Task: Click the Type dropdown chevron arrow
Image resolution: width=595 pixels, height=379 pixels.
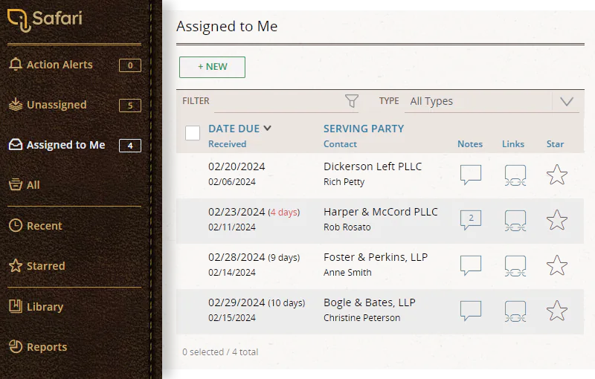Action: pyautogui.click(x=567, y=101)
